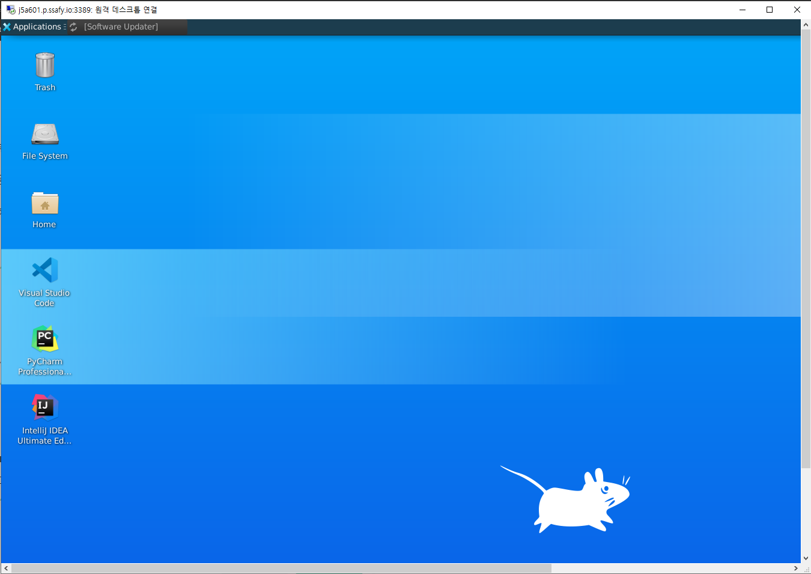Select the Visual Studio Code icon
The width and height of the screenshot is (811, 574).
coord(45,270)
